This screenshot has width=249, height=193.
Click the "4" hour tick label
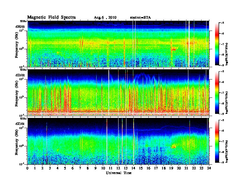click(x=58, y=168)
